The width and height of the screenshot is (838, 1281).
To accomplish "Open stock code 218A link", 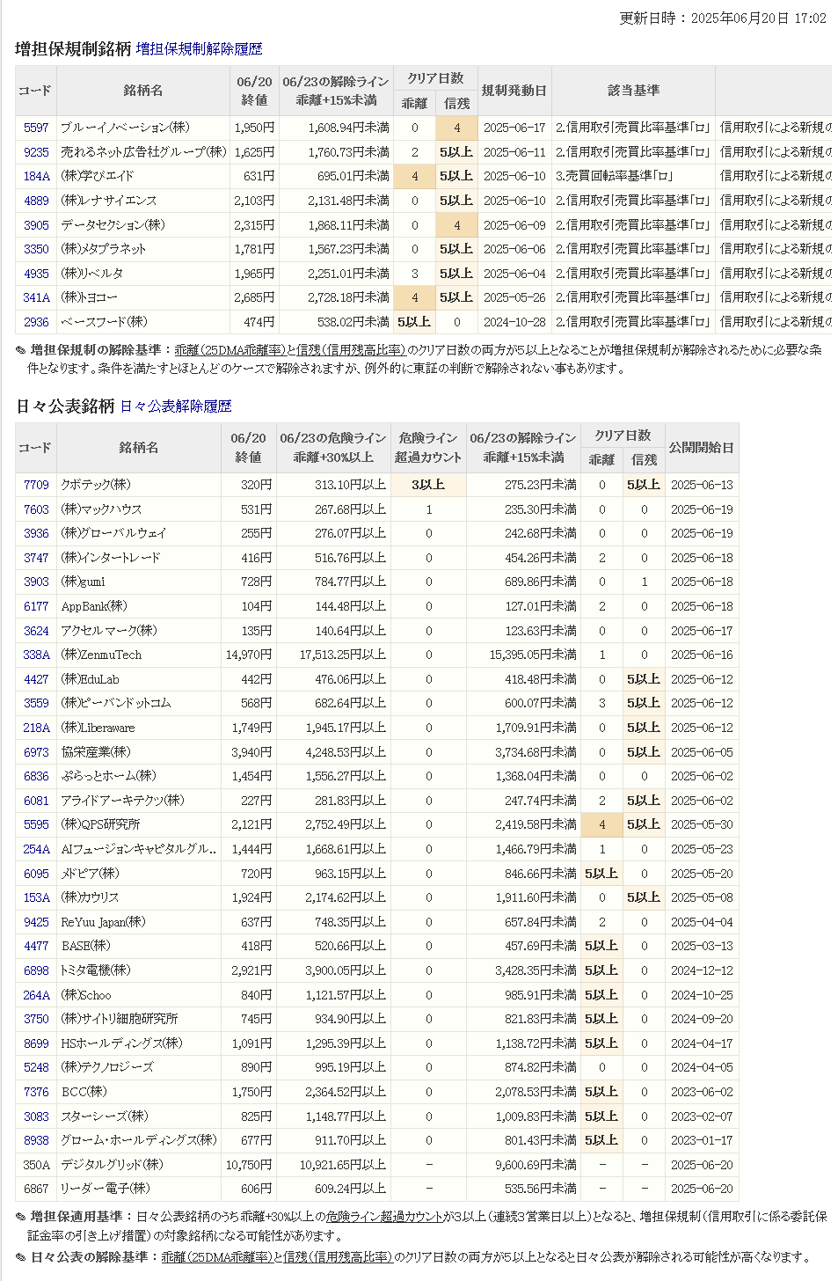I will [36, 728].
